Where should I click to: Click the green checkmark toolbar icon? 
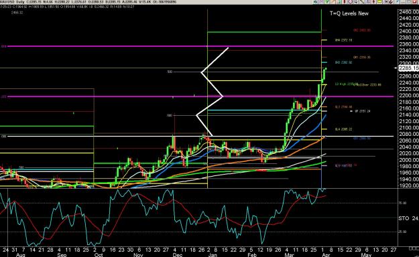click(x=327, y=1)
